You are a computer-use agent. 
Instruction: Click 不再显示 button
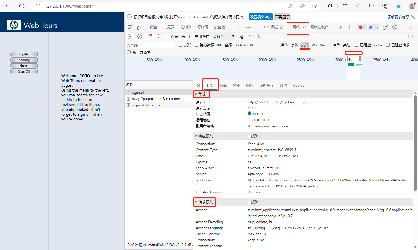[282, 17]
